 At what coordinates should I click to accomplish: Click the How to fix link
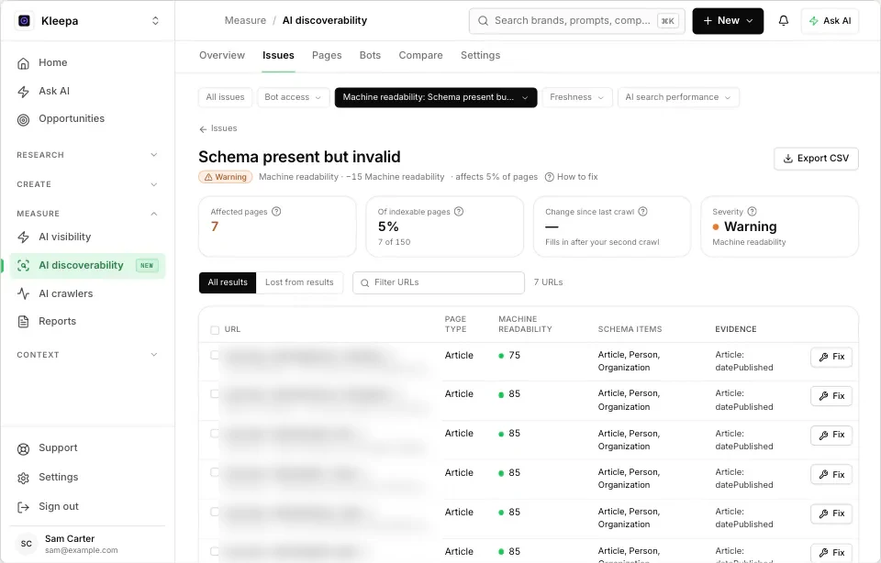(572, 177)
